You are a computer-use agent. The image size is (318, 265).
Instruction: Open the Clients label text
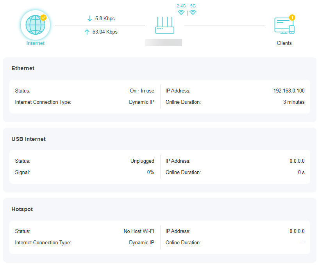click(284, 43)
